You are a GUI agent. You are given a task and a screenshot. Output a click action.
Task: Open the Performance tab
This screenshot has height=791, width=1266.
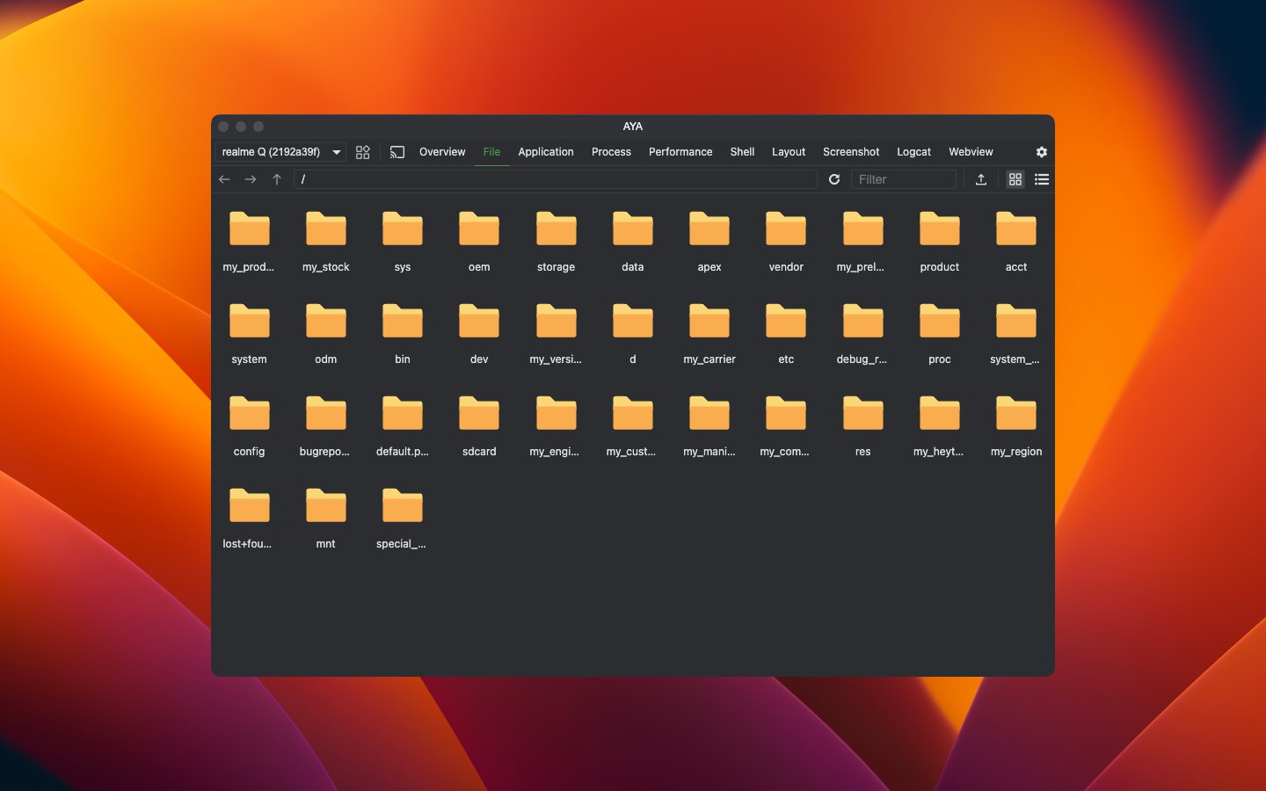click(680, 152)
